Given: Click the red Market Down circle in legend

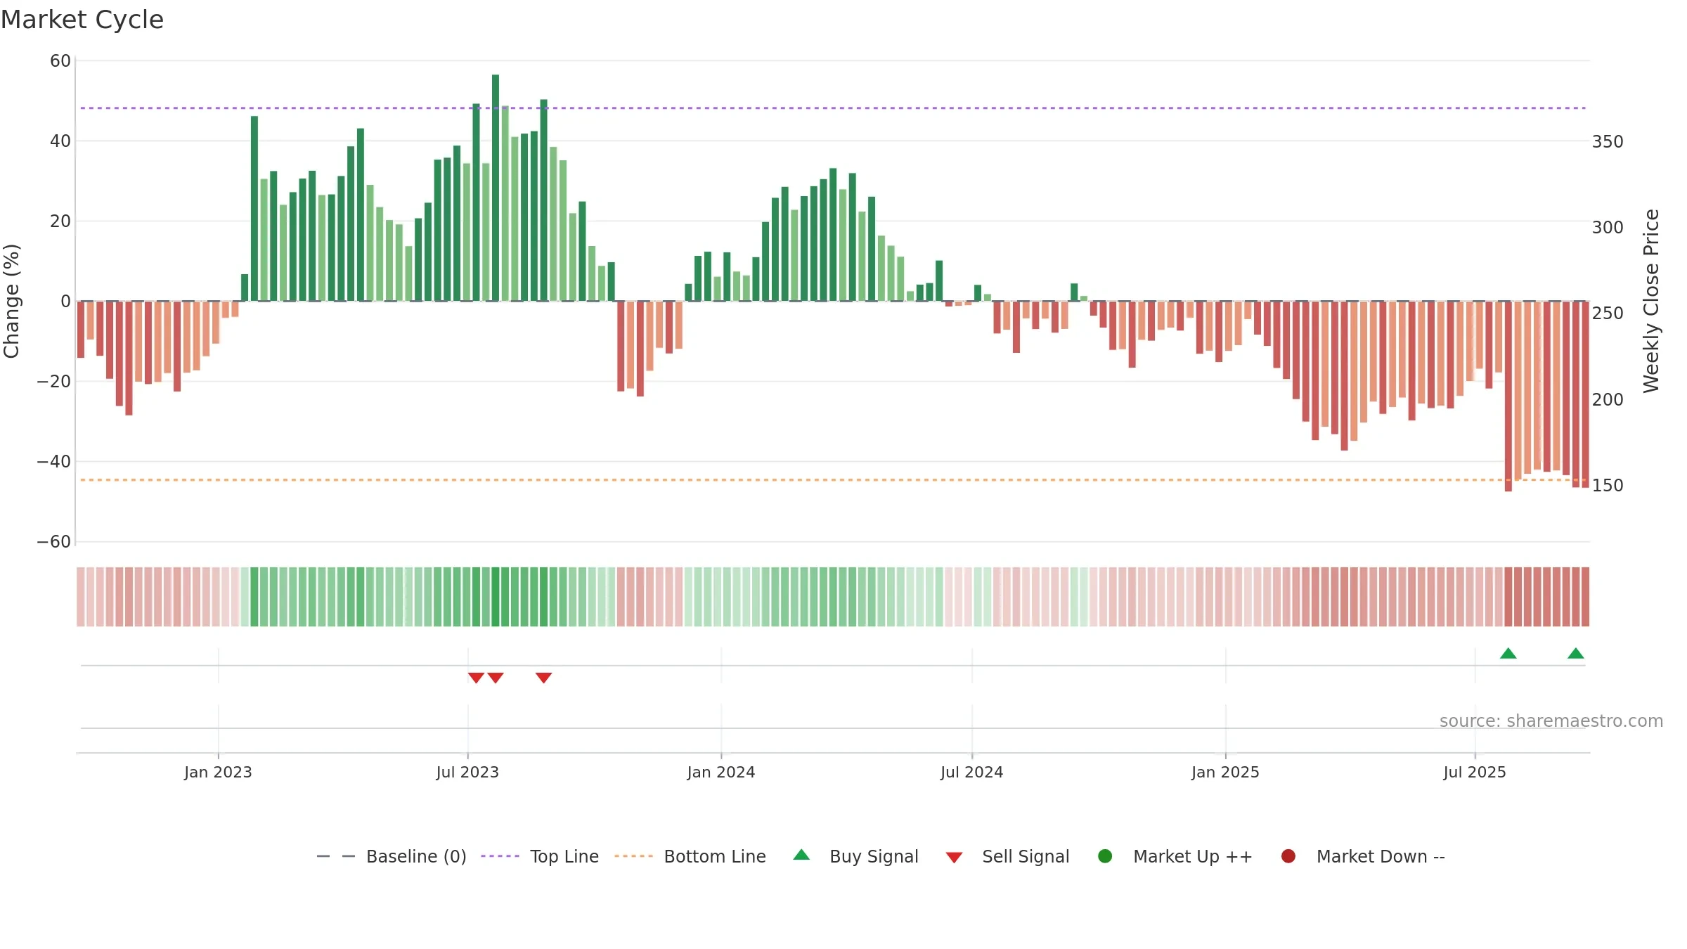Looking at the screenshot, I should (1288, 856).
